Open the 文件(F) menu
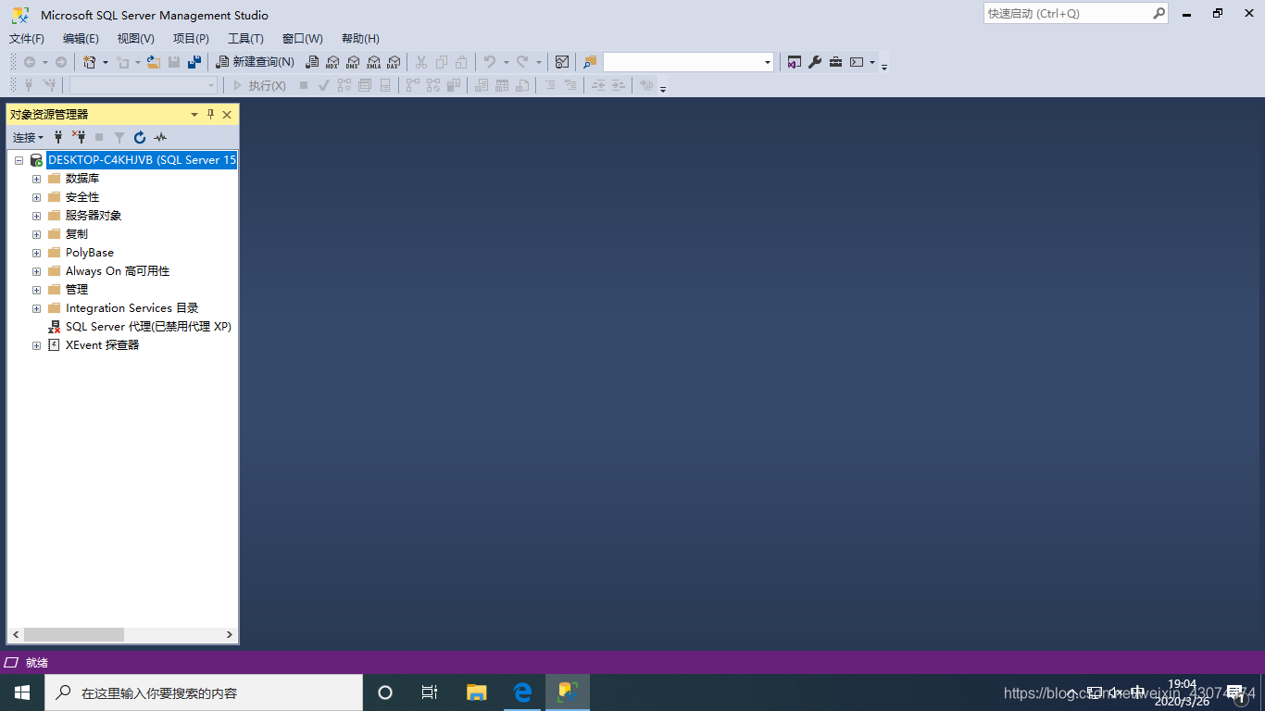The height and width of the screenshot is (711, 1265). point(27,38)
